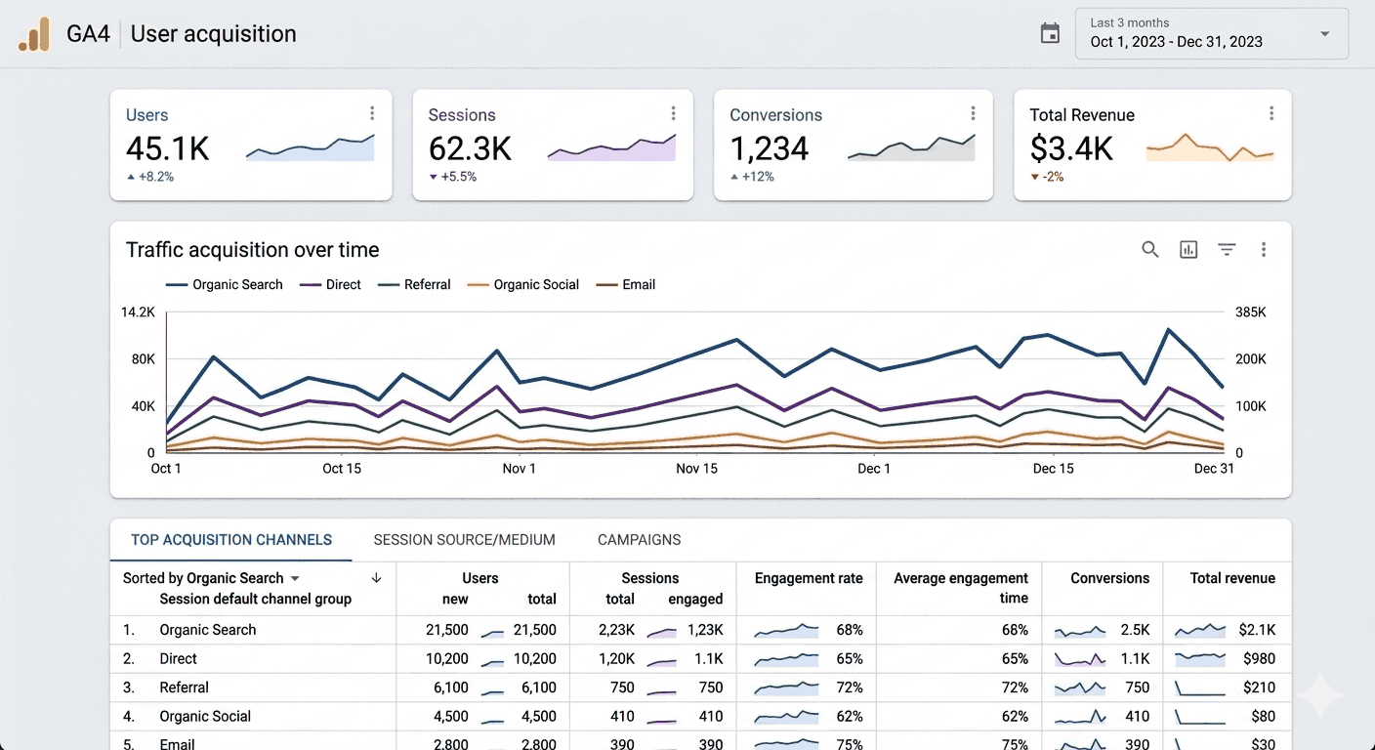Toggle Organic Social legend entry
Image resolution: width=1375 pixels, height=750 pixels.
pos(523,285)
